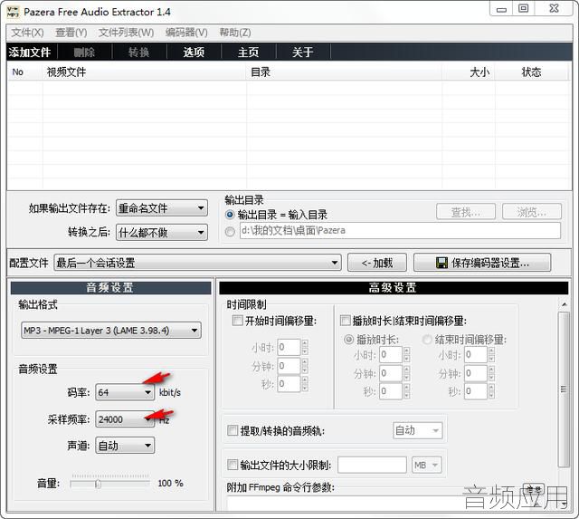The width and height of the screenshot is (579, 519).
Task: Click the floppy disk save icon
Action: point(441,263)
